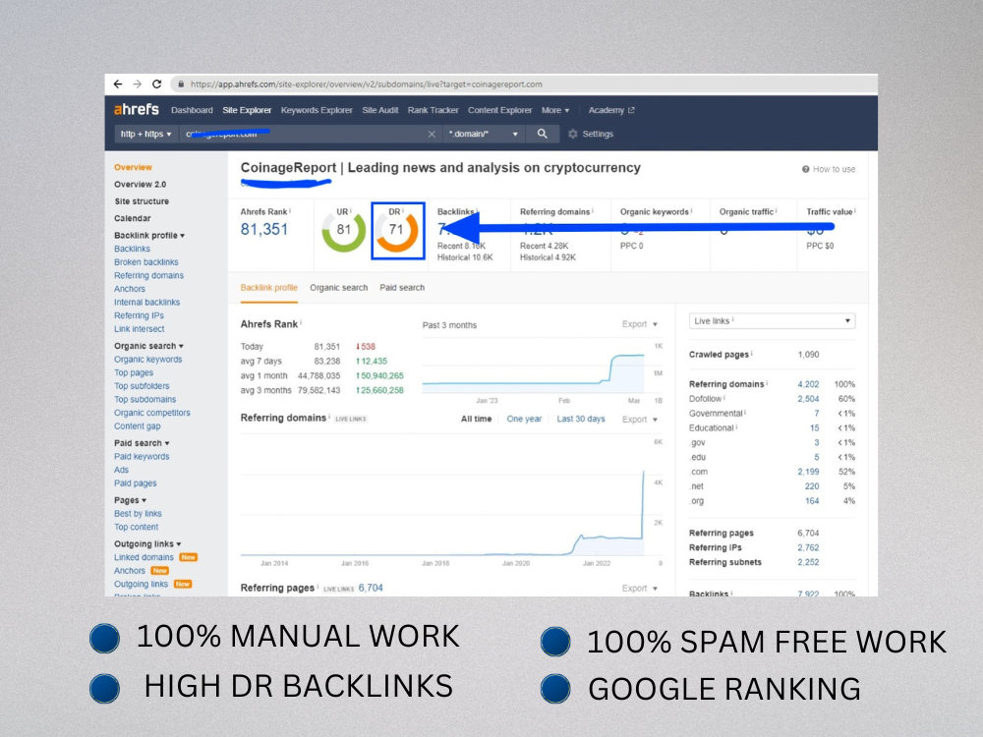Switch to the Backlink profile tab
983x737 pixels.
[x=269, y=288]
